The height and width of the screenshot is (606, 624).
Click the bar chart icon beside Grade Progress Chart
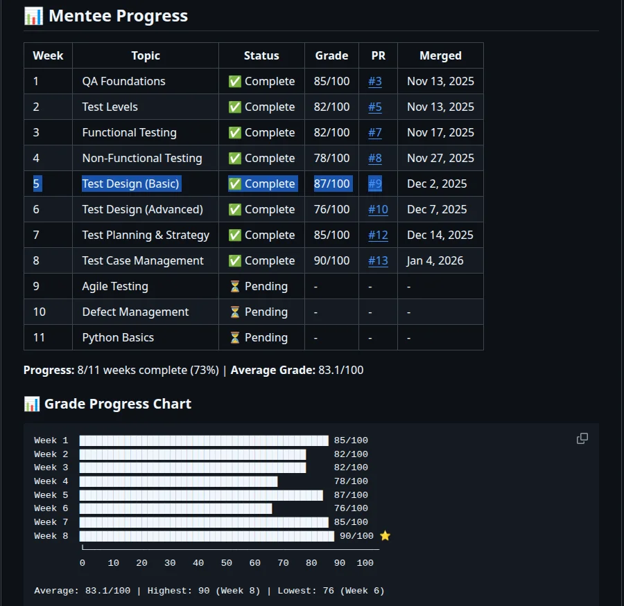point(31,403)
